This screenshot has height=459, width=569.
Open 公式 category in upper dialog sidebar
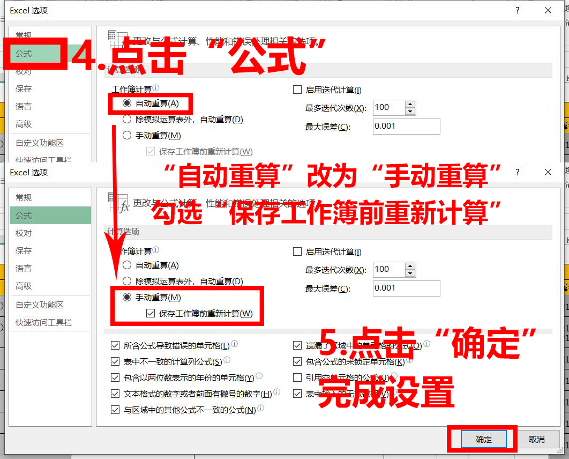[50, 54]
